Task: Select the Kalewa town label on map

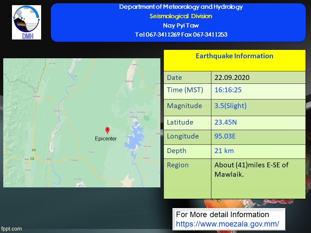Action: tap(49, 159)
